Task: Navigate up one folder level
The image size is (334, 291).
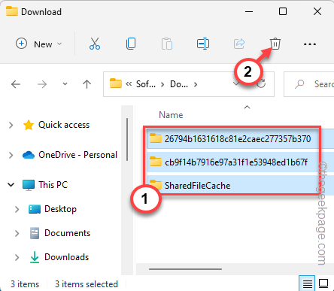Action: 87,84
